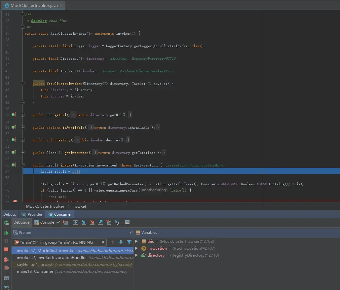Click the Step Out icon
Viewport: 340px width, 290px height.
point(100,222)
